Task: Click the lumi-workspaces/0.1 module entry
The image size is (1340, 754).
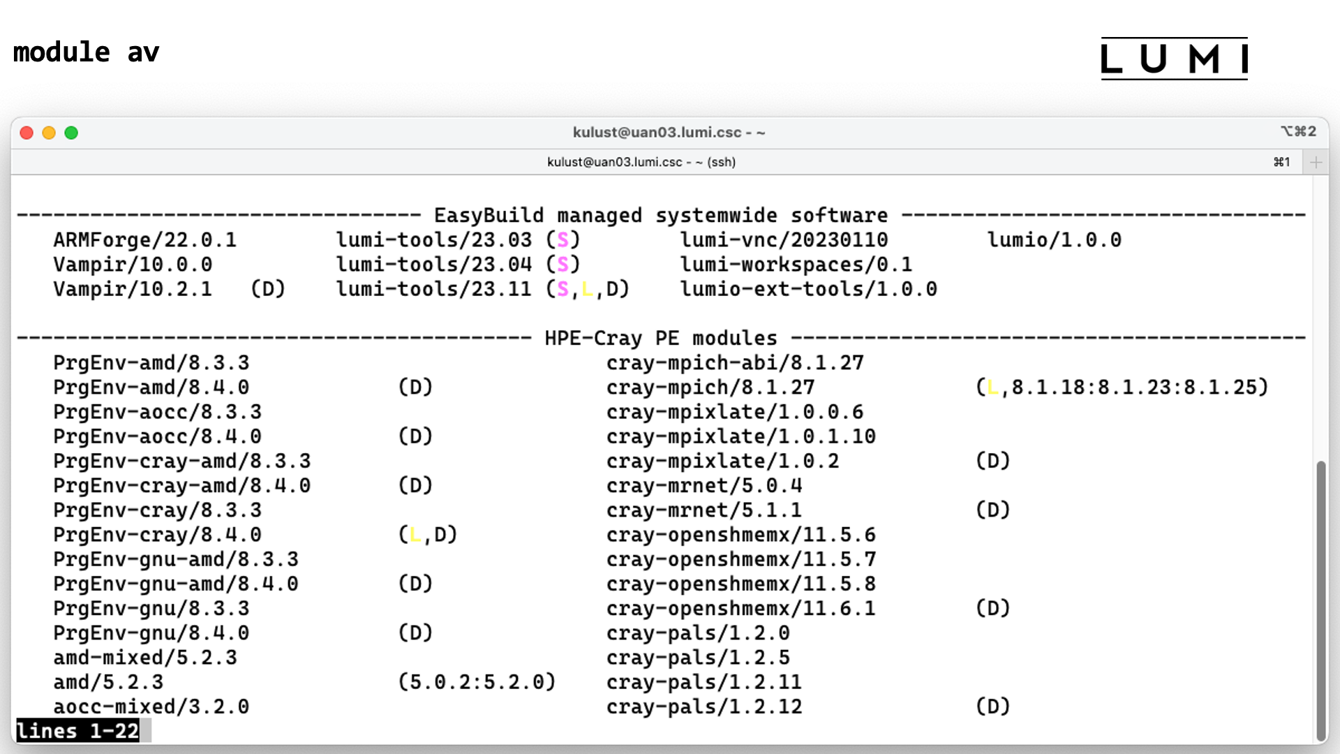Action: click(x=796, y=265)
